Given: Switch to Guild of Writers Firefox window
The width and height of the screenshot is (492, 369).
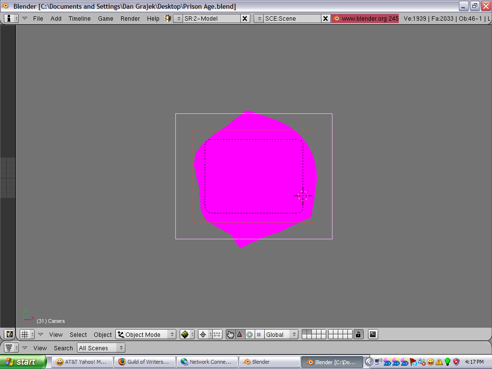Looking at the screenshot, I should [144, 362].
